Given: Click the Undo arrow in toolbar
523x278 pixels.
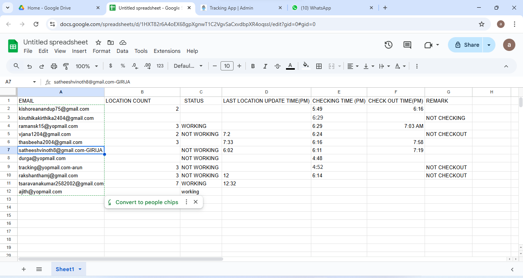Looking at the screenshot, I should pyautogui.click(x=29, y=66).
